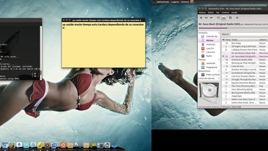Image resolution: width=268 pixels, height=151 pixels.
Task: Open the Jamendo store in sidebar
Action: [x=209, y=63]
